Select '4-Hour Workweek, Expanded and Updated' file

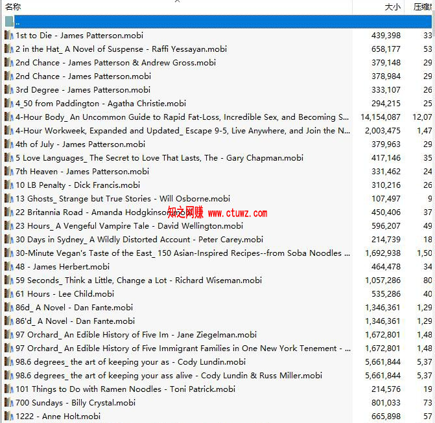[x=183, y=131]
